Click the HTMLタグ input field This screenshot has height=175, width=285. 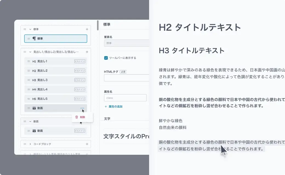126,78
